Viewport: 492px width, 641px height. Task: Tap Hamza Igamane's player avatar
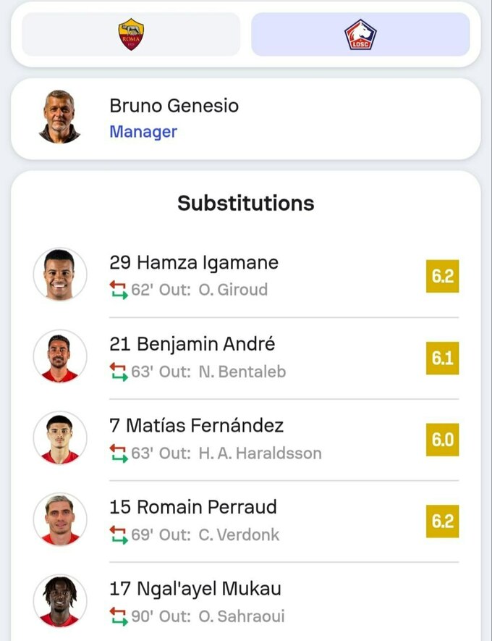(x=59, y=275)
